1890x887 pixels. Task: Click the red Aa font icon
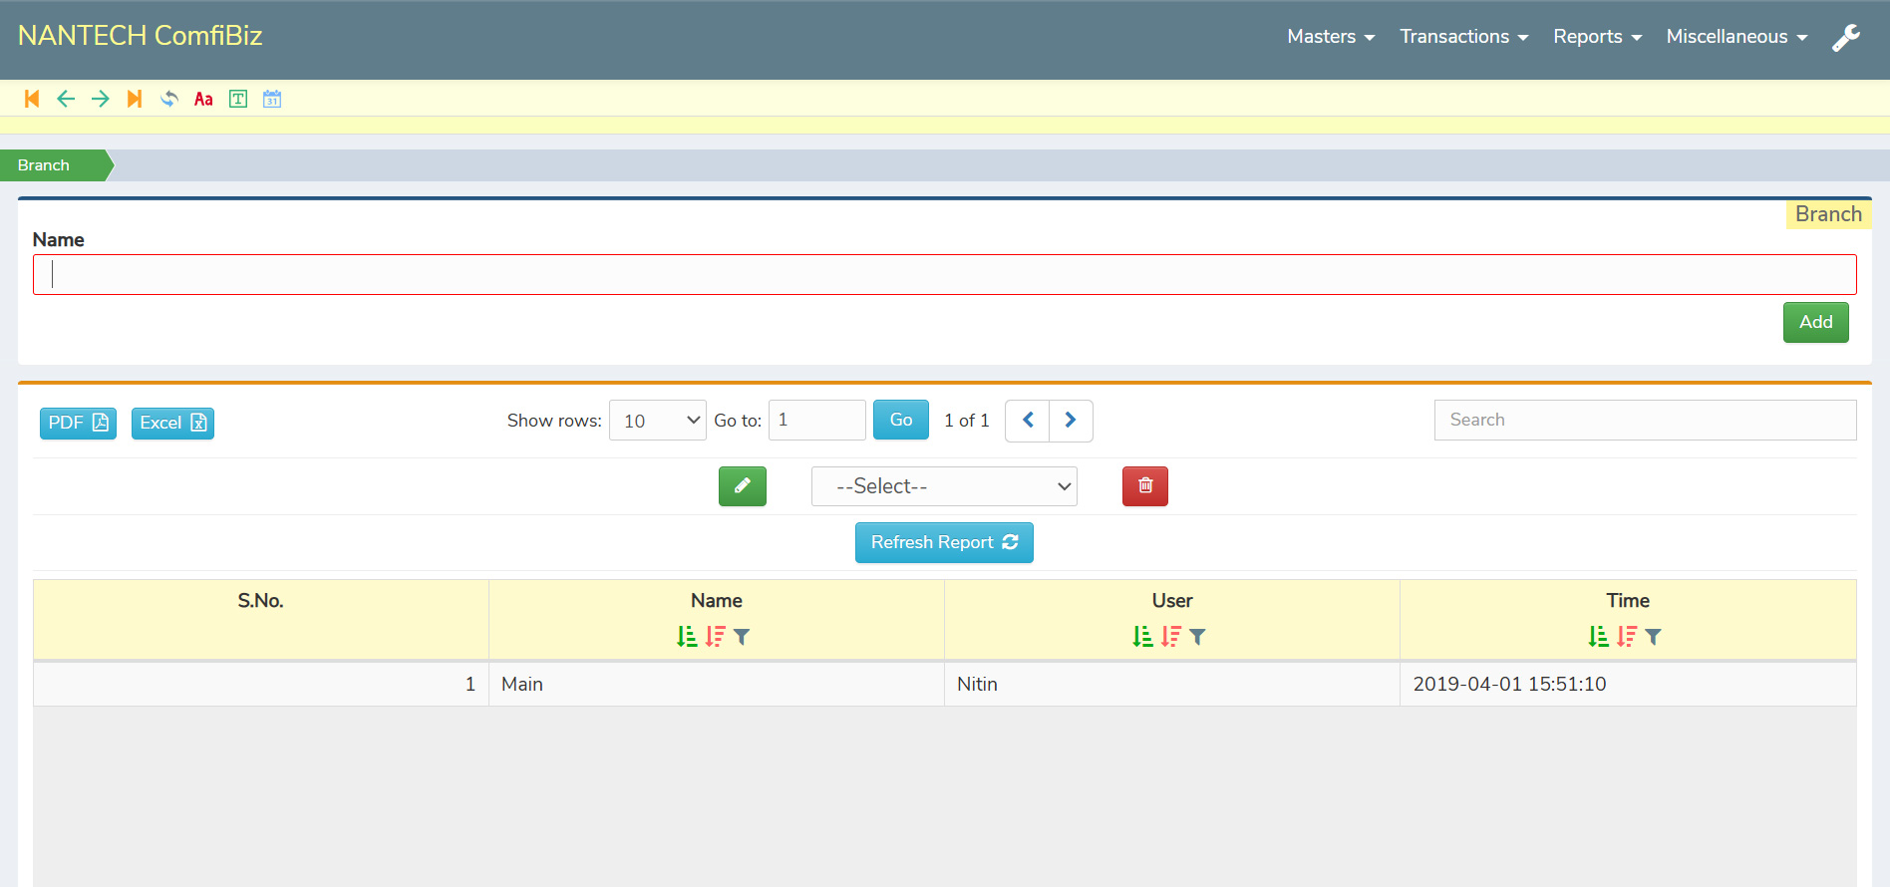click(203, 99)
